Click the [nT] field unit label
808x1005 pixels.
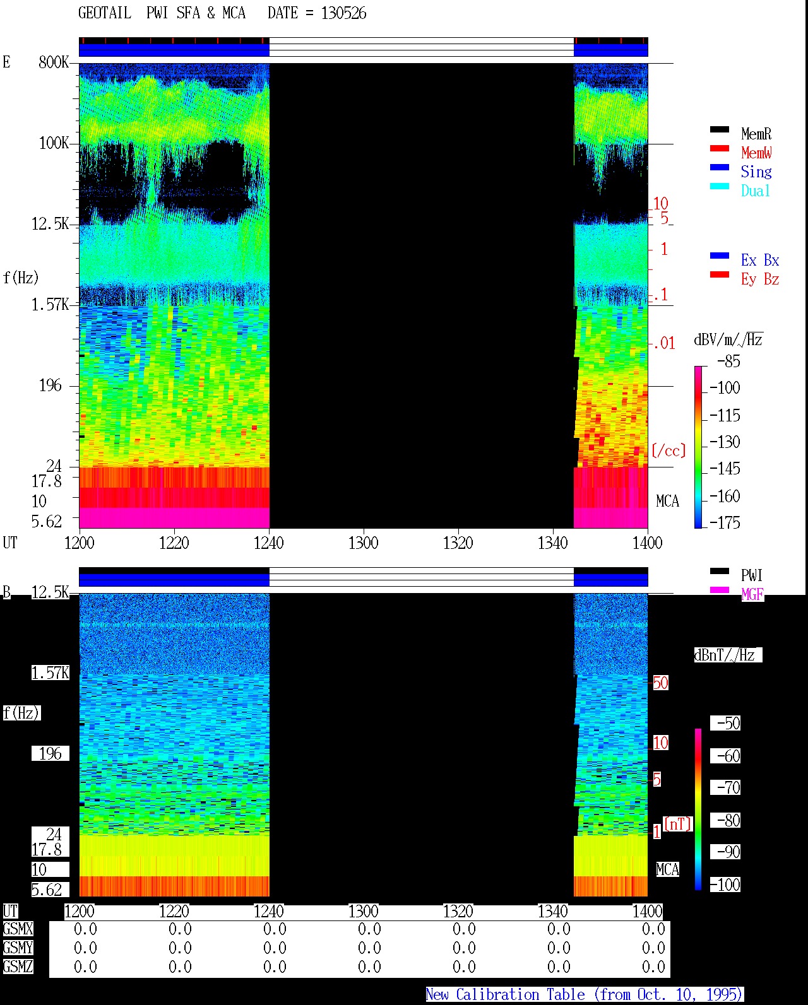pos(678,824)
